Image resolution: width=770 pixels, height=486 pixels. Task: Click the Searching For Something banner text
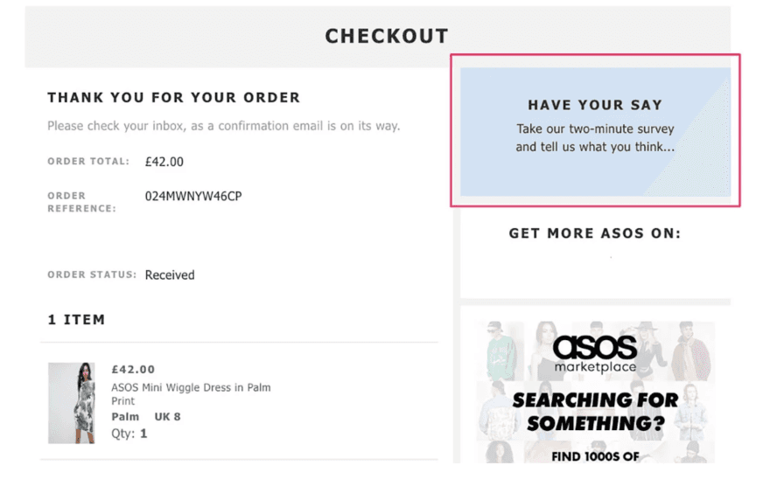[595, 412]
